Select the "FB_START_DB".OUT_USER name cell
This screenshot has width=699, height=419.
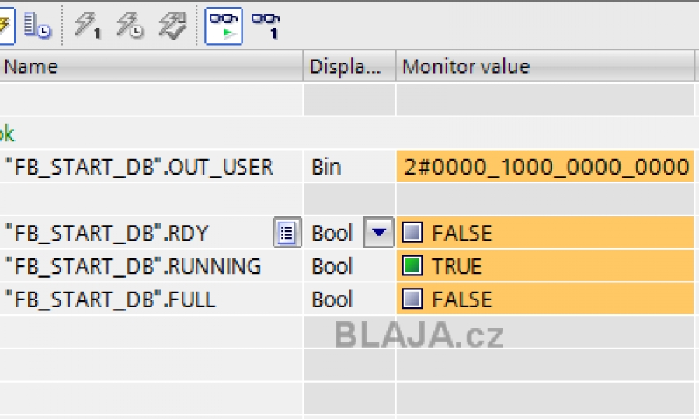coord(151,167)
